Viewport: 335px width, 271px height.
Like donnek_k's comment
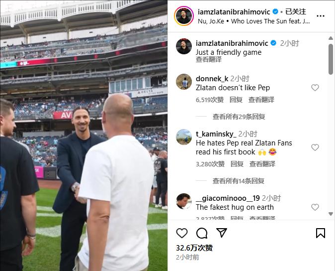tap(315, 88)
